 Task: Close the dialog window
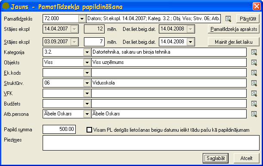(257, 6)
